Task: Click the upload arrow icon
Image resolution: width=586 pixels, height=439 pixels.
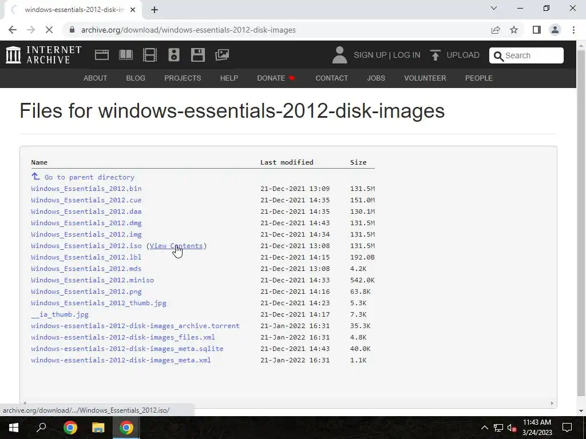Action: (x=435, y=55)
